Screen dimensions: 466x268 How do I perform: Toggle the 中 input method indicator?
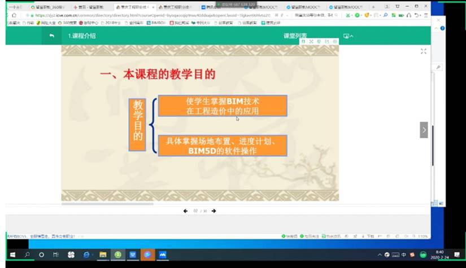click(404, 254)
